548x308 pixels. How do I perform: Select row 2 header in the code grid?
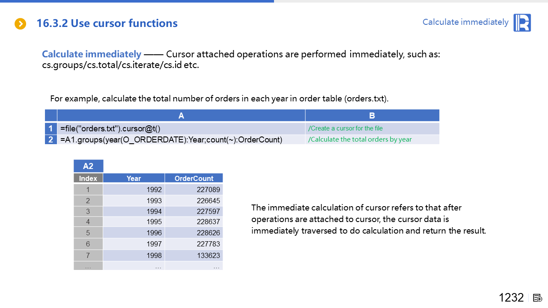click(x=51, y=139)
